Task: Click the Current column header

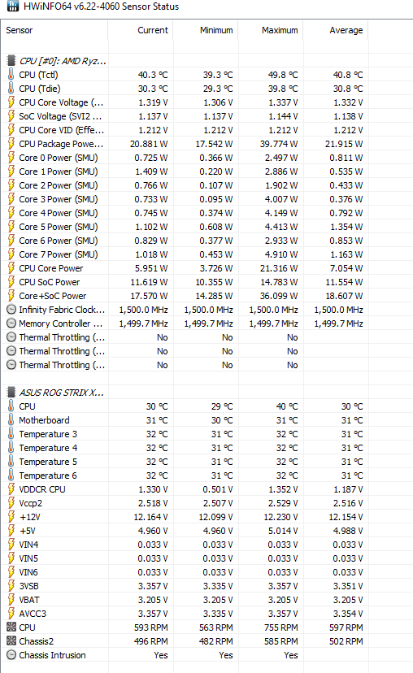Action: [141, 30]
